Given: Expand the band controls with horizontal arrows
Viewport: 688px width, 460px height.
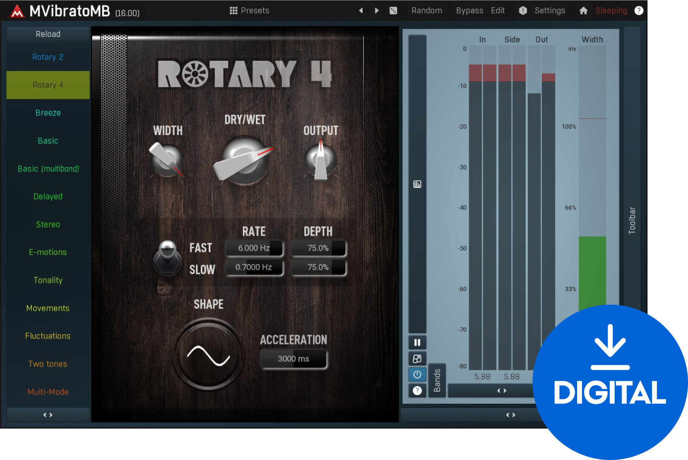Looking at the screenshot, I should [x=502, y=390].
